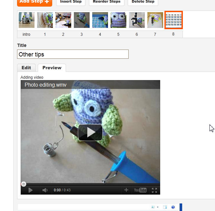Click the 'Other tips' title field
Screen dimensions: 215x211
coord(73,54)
